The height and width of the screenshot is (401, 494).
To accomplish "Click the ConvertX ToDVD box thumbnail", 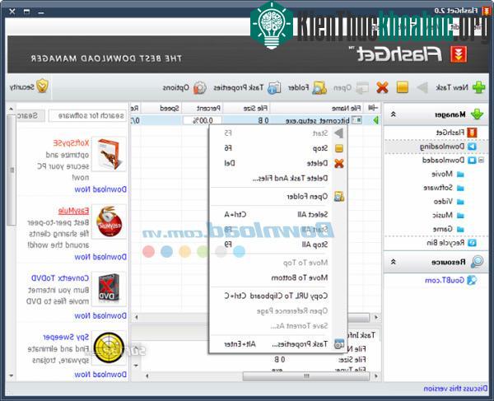I will point(109,289).
